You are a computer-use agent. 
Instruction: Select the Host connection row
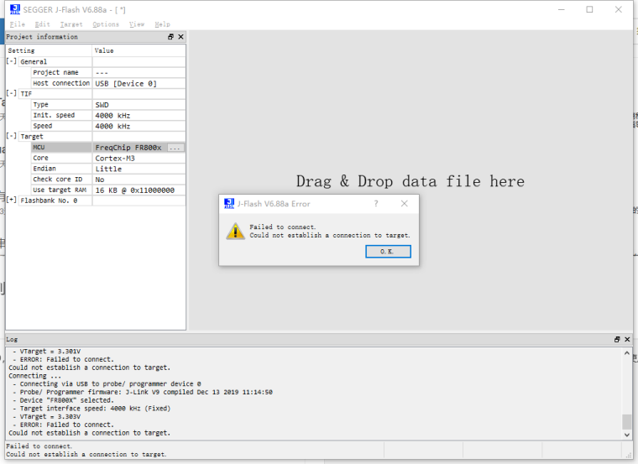[x=107, y=83]
